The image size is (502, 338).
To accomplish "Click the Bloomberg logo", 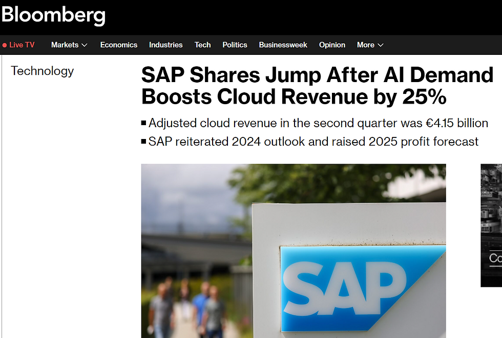I will (53, 15).
